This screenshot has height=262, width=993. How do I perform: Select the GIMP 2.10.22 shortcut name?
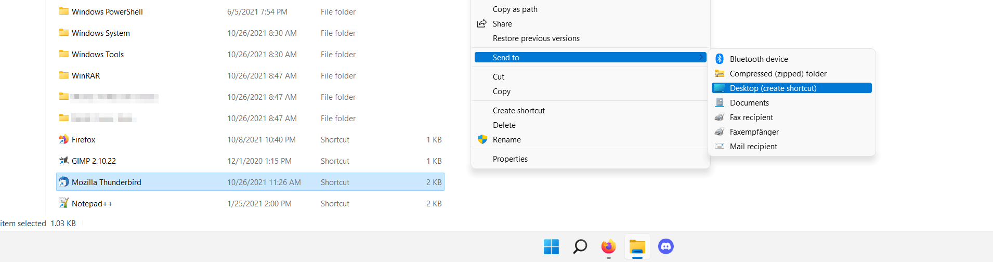[94, 161]
